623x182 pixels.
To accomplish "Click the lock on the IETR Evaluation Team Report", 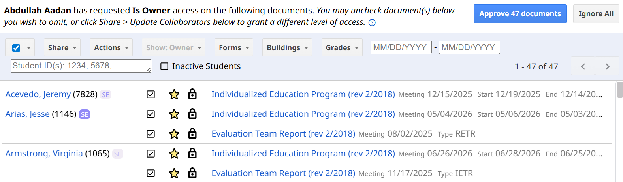I will tap(192, 173).
